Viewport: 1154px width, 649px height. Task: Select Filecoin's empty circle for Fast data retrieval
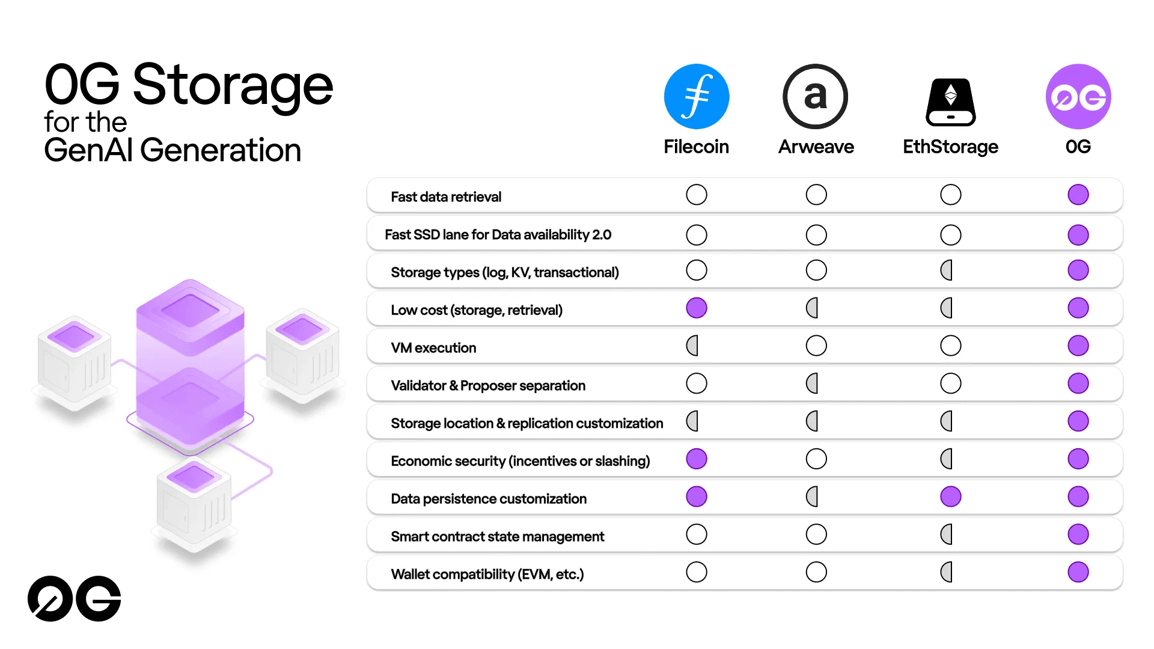pyautogui.click(x=697, y=195)
